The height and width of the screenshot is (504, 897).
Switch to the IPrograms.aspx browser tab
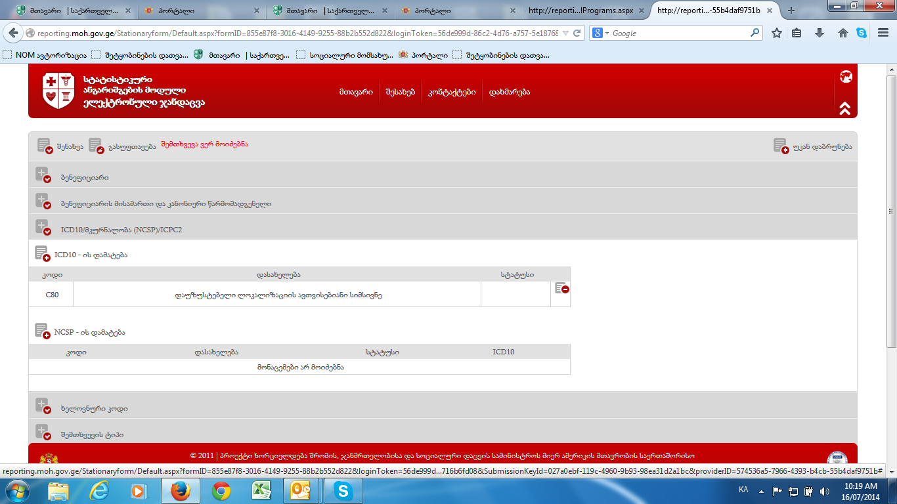pos(580,10)
